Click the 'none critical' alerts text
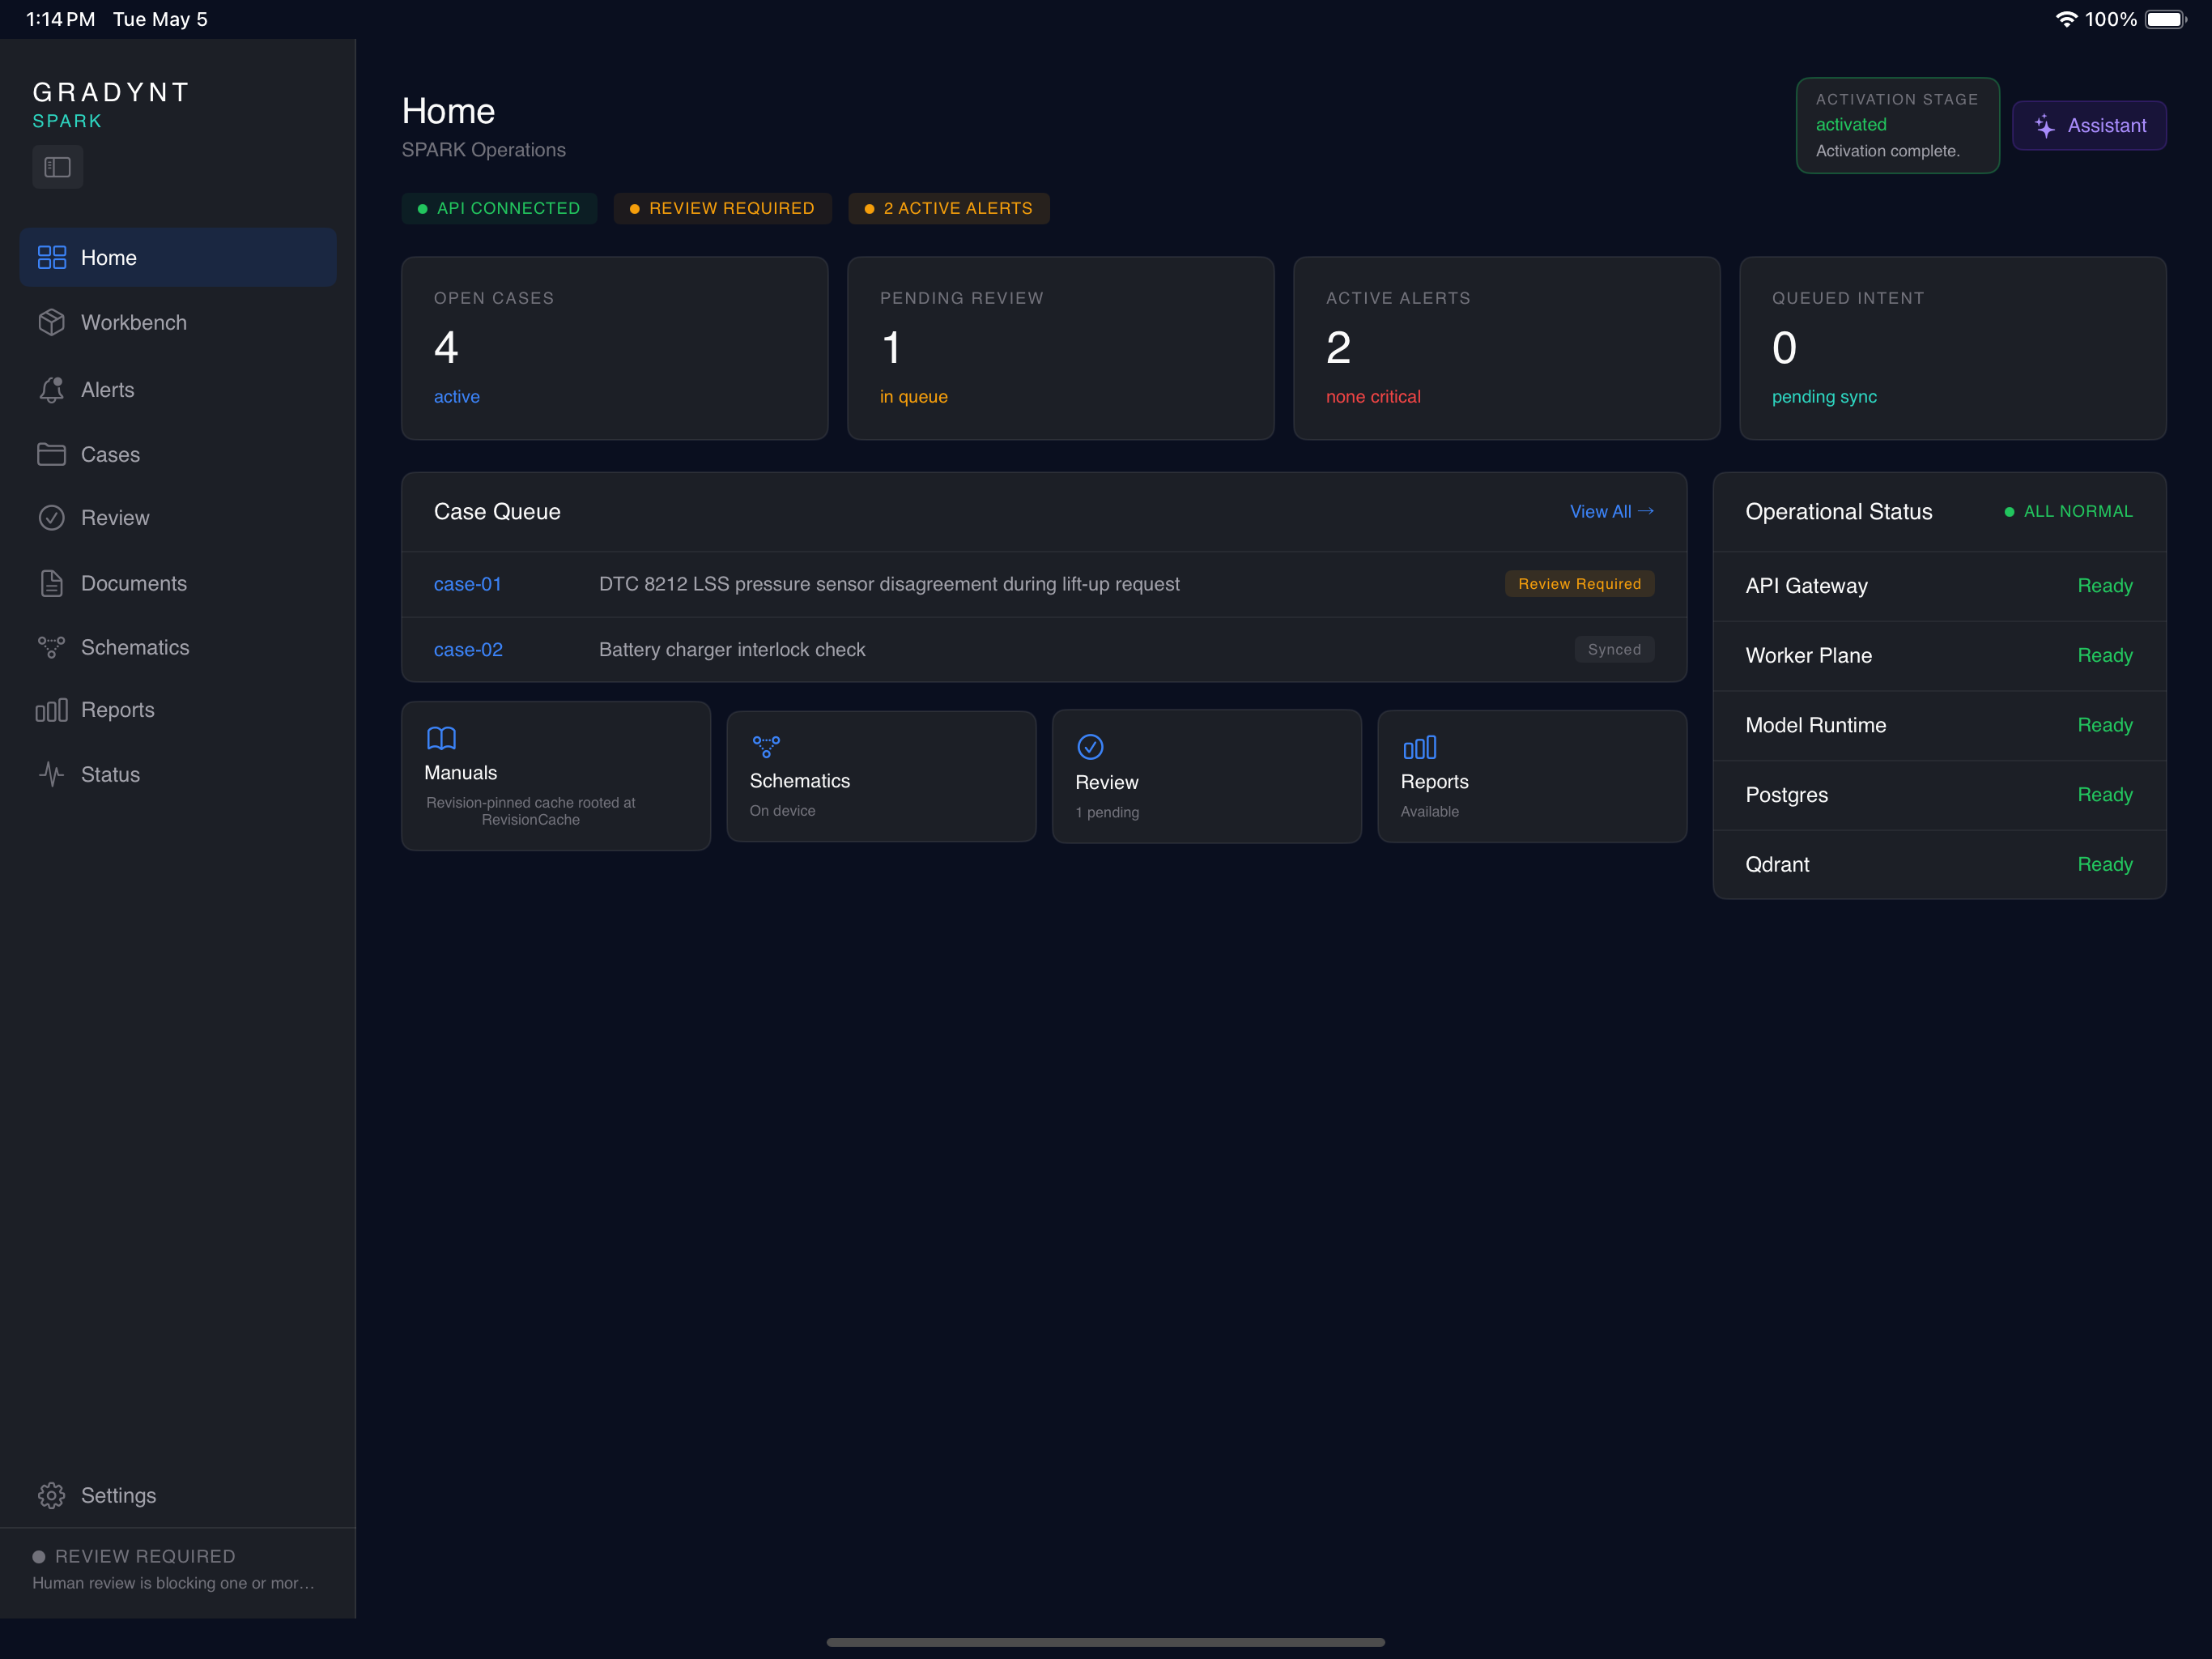Image resolution: width=2212 pixels, height=1659 pixels. pyautogui.click(x=1373, y=396)
